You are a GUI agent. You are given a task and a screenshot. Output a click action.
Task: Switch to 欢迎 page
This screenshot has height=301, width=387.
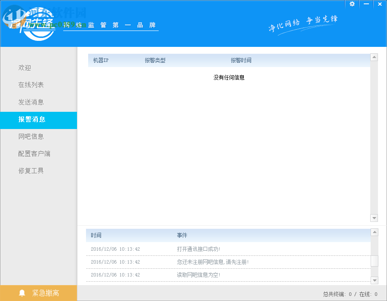pos(25,68)
